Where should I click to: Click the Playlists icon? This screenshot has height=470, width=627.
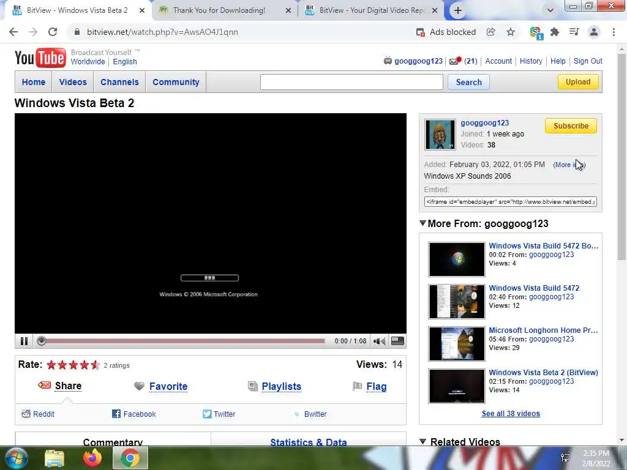pyautogui.click(x=253, y=386)
